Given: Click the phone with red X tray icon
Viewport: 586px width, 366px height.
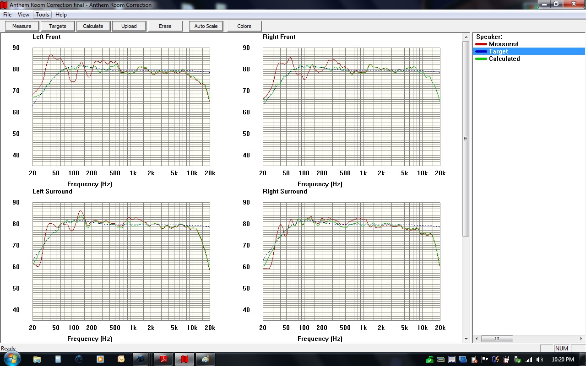Looking at the screenshot, I should coord(474,360).
